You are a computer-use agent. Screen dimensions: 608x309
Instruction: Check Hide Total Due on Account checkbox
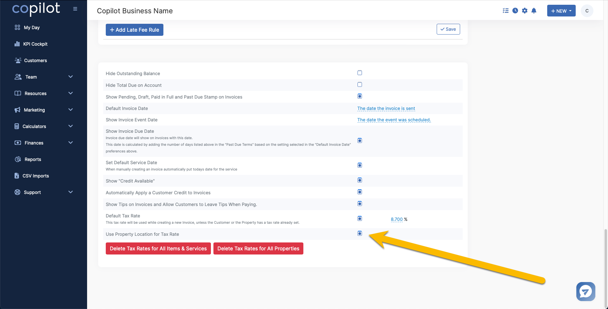[x=360, y=85]
